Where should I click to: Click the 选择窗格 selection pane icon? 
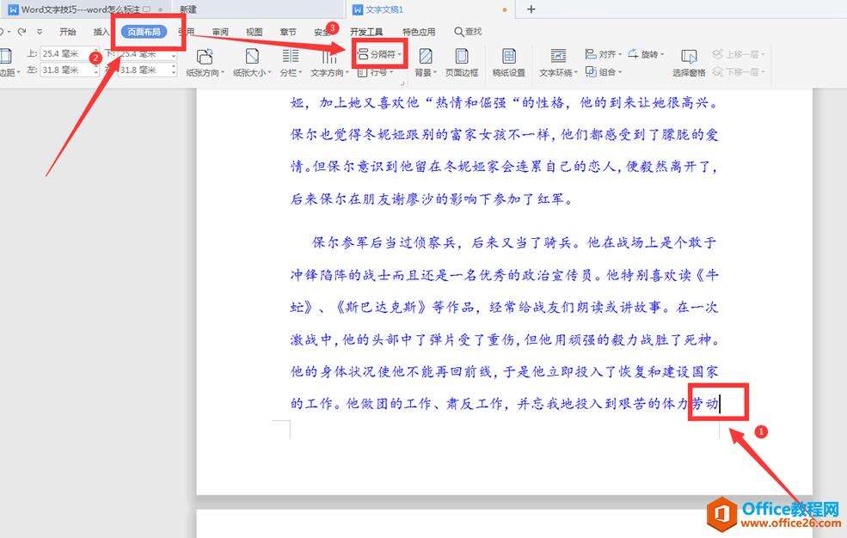coord(689,60)
